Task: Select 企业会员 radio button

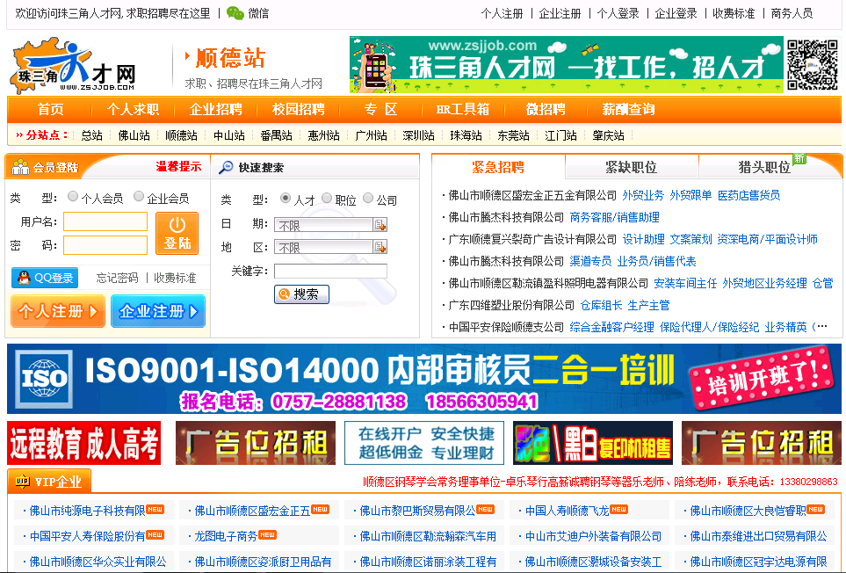Action: click(139, 196)
